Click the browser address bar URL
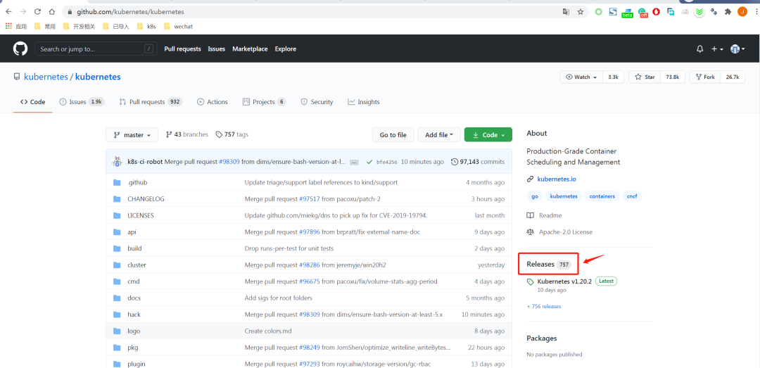The width and height of the screenshot is (760, 368). (x=130, y=12)
